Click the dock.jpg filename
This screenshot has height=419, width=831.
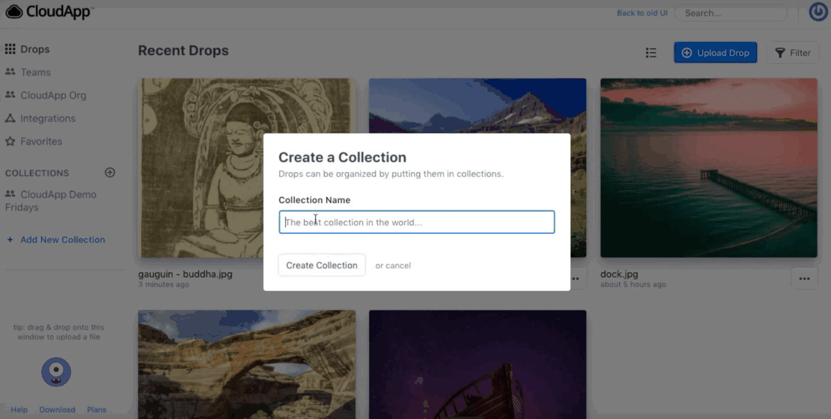619,274
